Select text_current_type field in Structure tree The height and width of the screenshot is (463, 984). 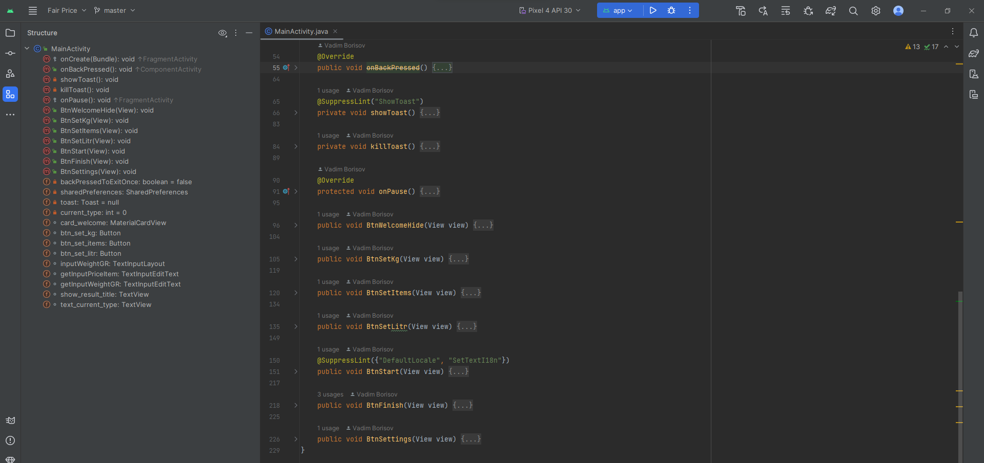(x=106, y=304)
